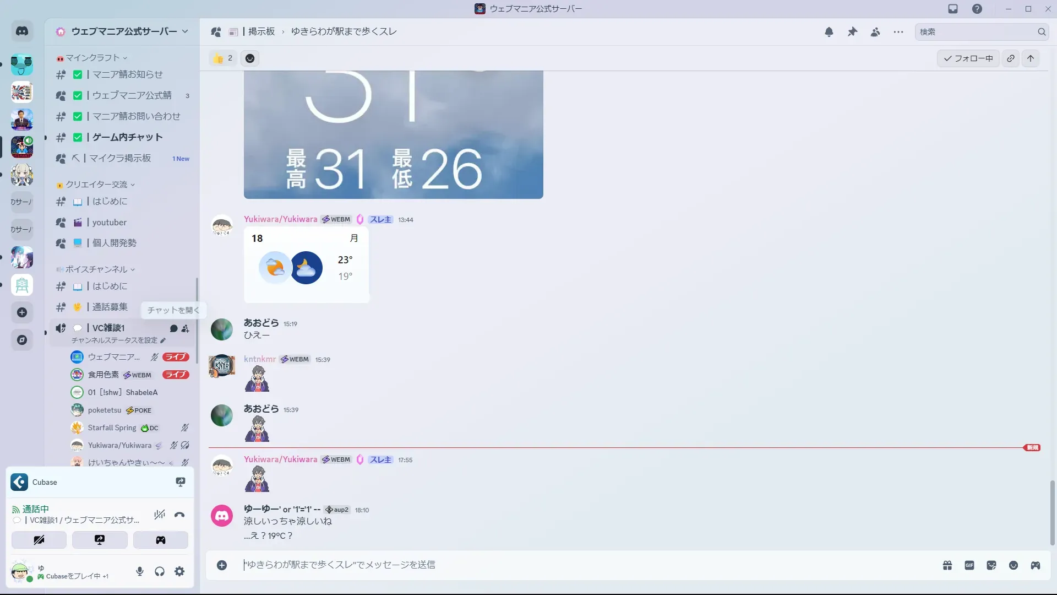Open the gift icon in message bar
The width and height of the screenshot is (1057, 595).
[x=947, y=565]
